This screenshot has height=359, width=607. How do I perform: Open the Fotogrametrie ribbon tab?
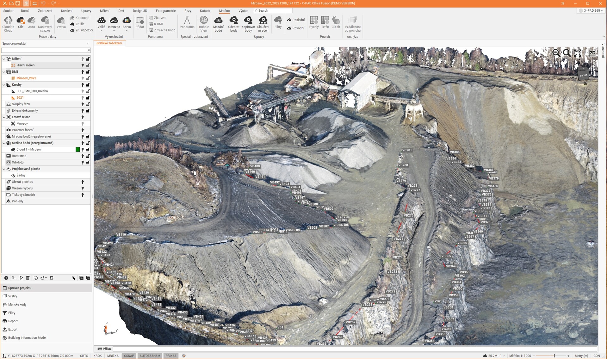pyautogui.click(x=165, y=11)
